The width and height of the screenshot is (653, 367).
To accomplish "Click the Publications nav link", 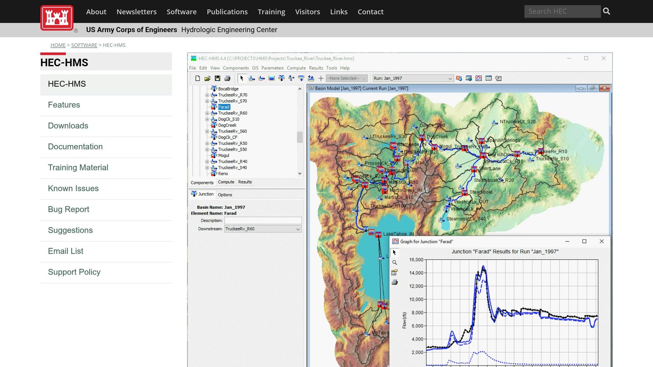I will click(x=227, y=12).
